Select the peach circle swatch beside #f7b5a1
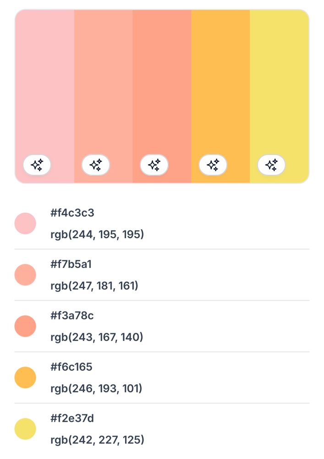324x459 pixels. 25,275
